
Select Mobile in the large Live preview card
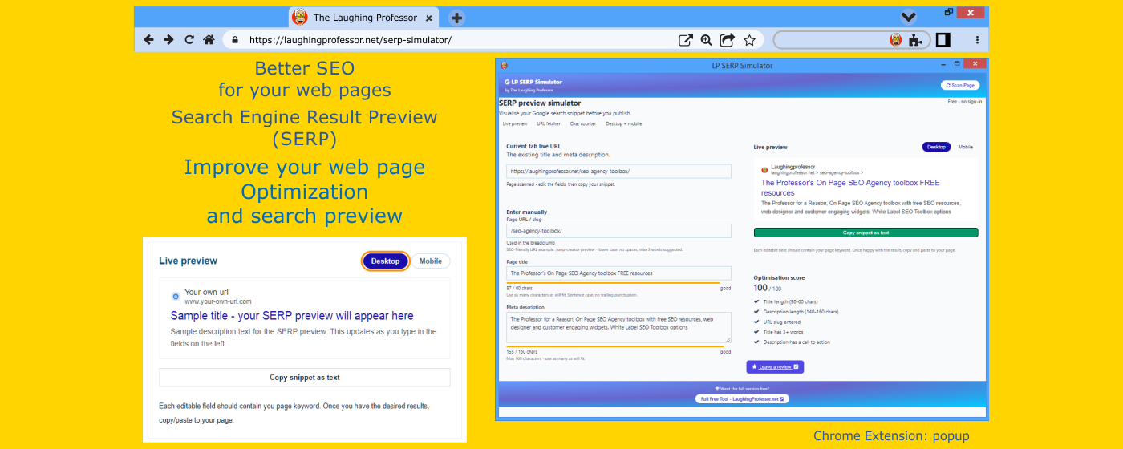point(431,261)
